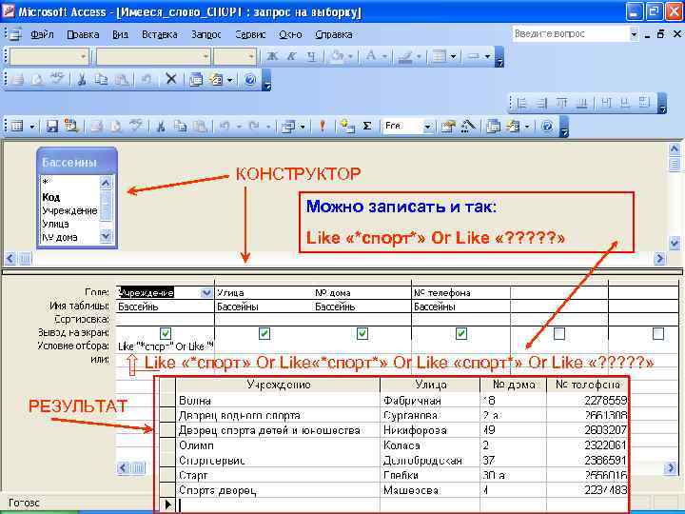
Task: Click the Fill/Back color bucket icon
Action: click(337, 56)
